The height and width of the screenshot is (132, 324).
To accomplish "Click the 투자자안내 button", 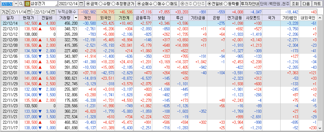I will pos(250,3).
